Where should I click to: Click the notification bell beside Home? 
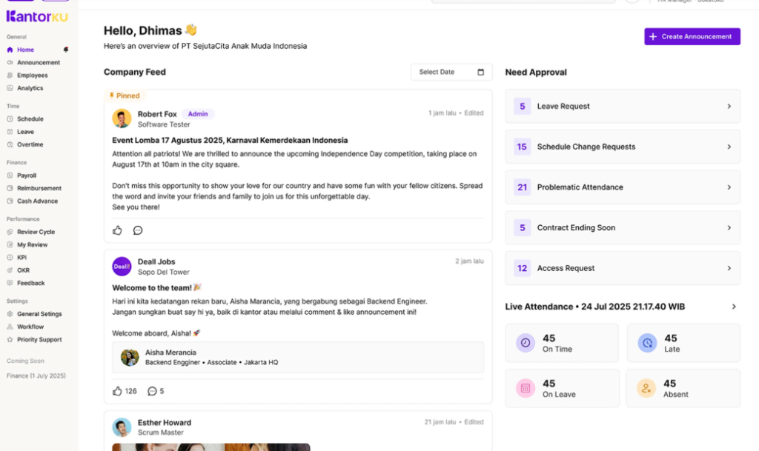(66, 50)
